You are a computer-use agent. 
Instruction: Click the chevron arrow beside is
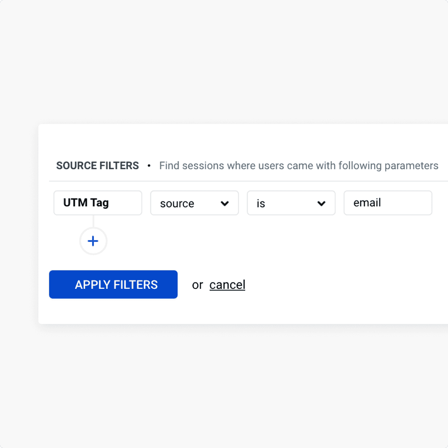pyautogui.click(x=321, y=204)
